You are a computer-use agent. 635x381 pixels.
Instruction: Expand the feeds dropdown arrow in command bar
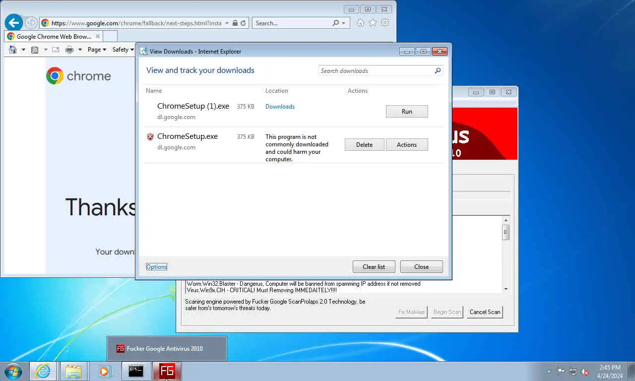(46, 50)
